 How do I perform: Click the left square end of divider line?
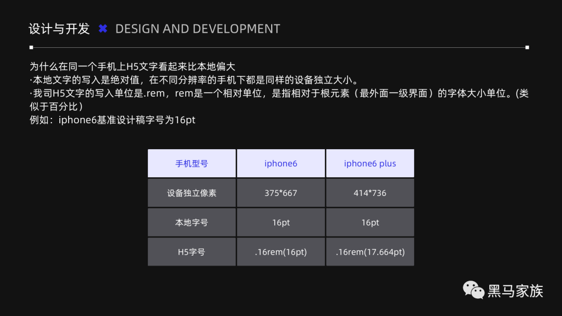[x=31, y=47]
